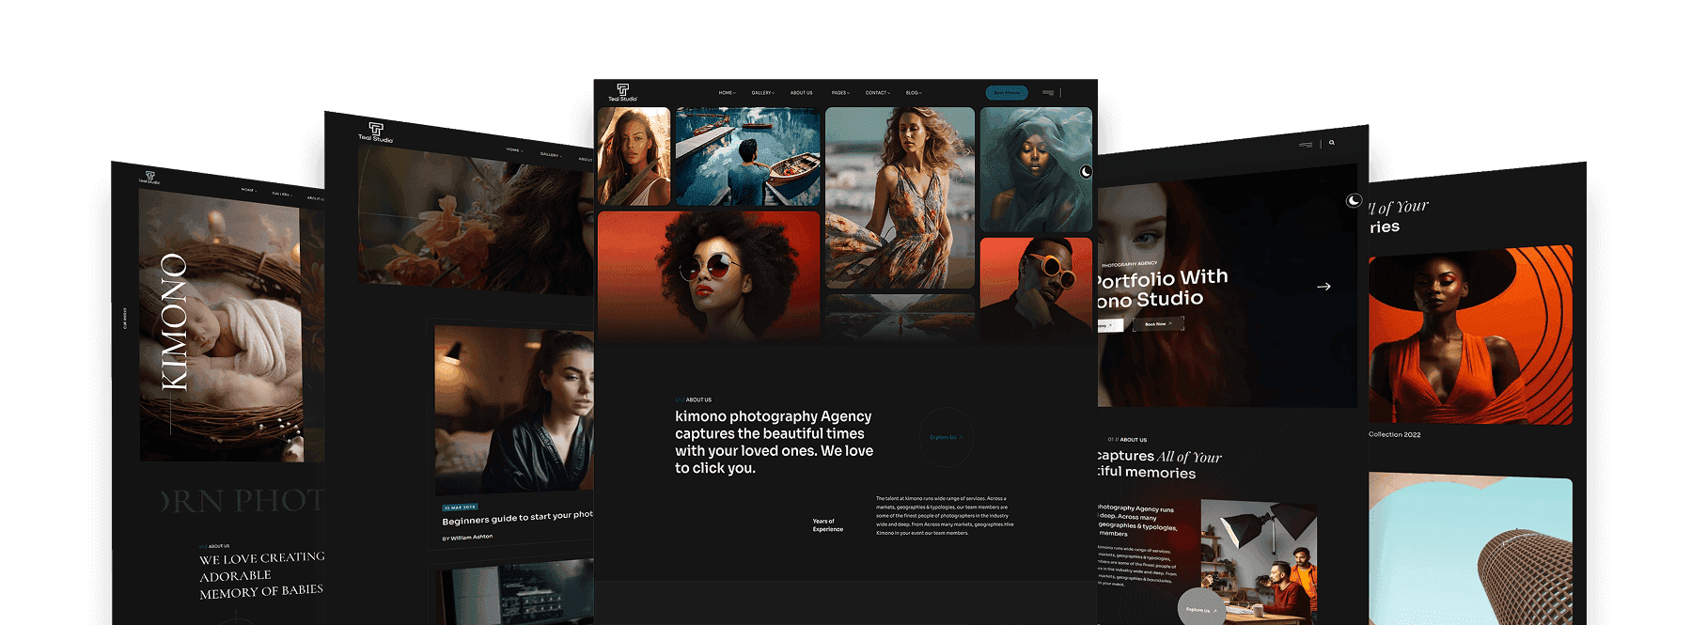The height and width of the screenshot is (625, 1707).
Task: Toggle the moon icon beside Portfolio hero
Action: point(1354,200)
